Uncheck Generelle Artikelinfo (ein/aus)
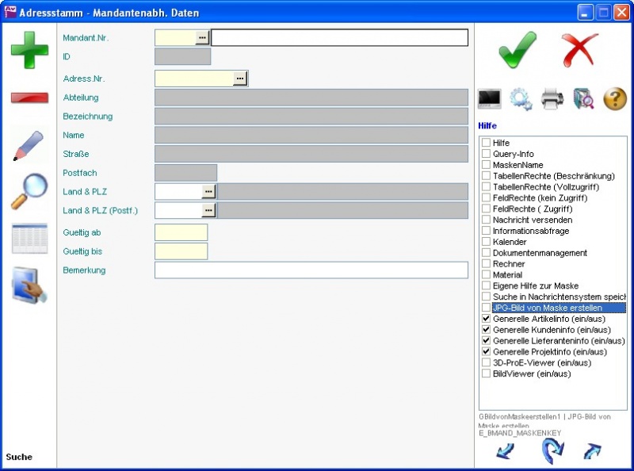 pyautogui.click(x=486, y=319)
